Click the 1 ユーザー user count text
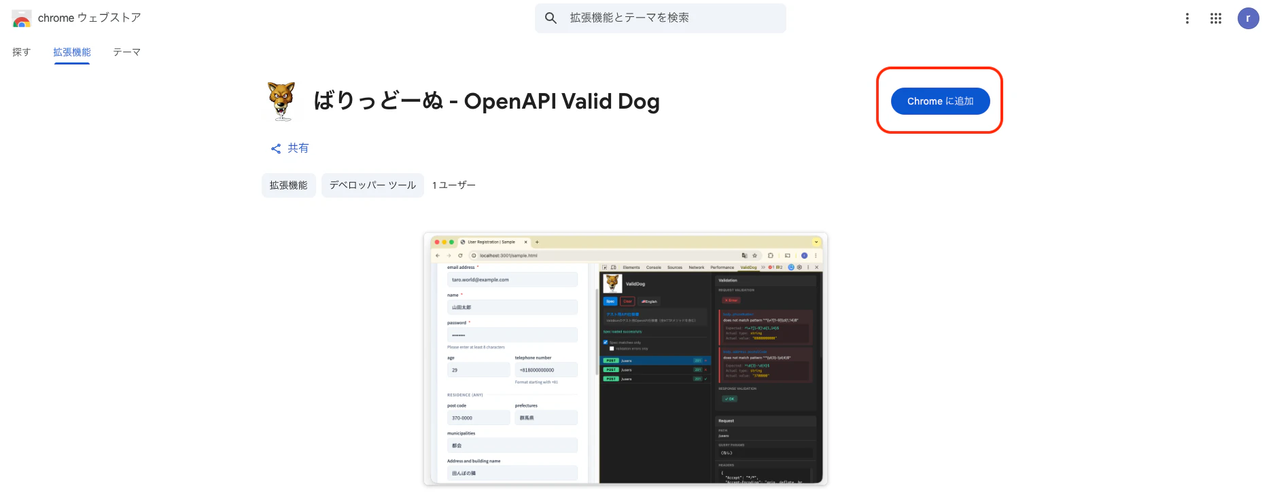 454,185
